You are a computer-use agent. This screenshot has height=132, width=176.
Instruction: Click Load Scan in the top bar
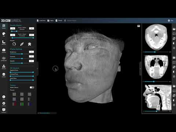coord(41,21)
